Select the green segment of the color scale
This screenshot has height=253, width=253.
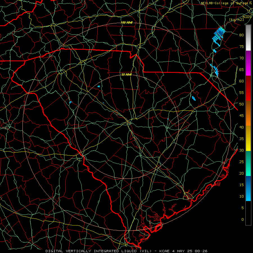248,163
